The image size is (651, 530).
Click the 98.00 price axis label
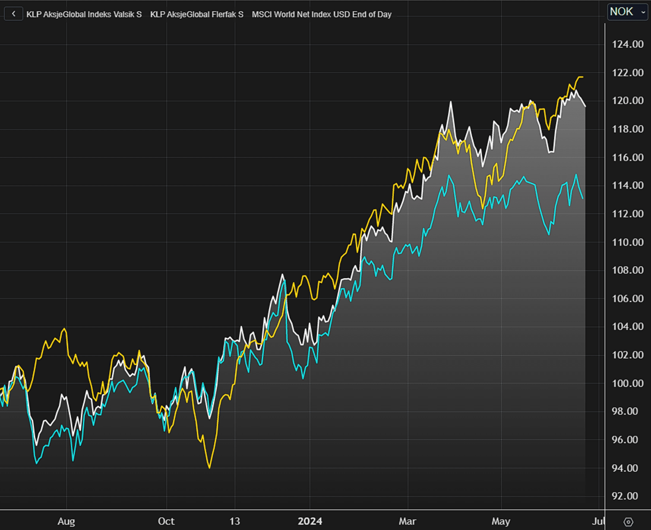[625, 411]
